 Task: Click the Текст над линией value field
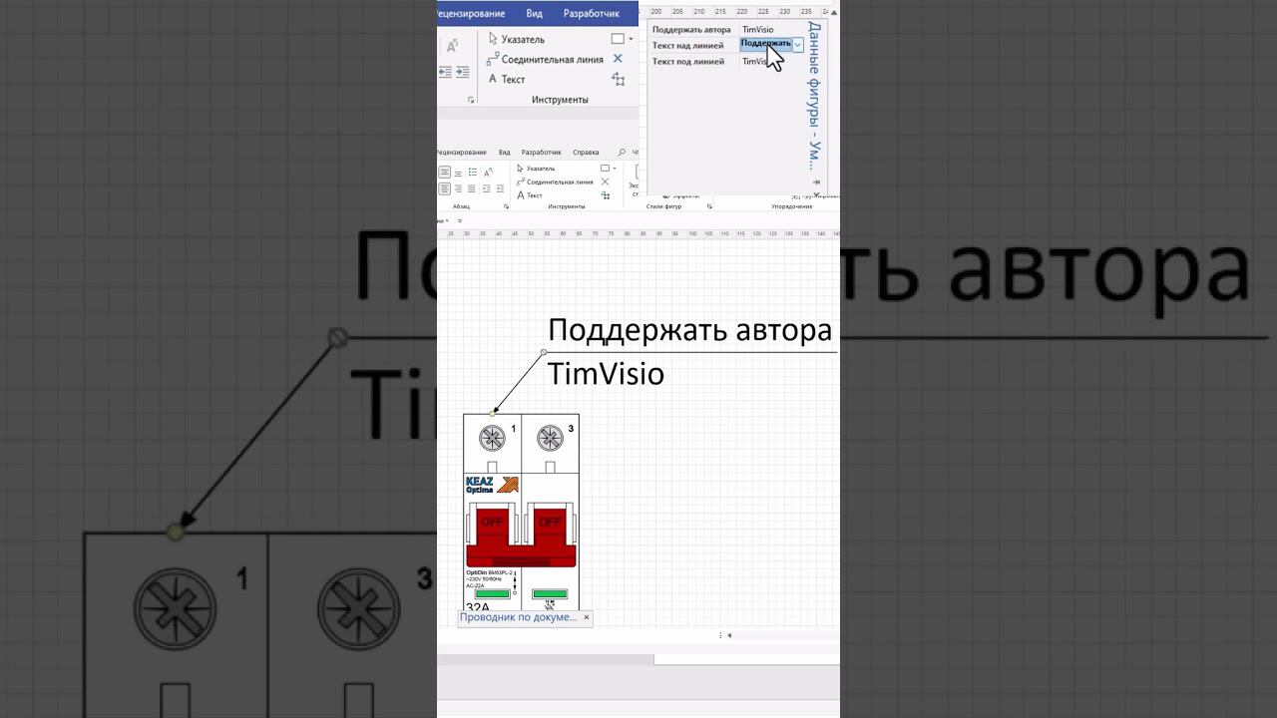click(766, 45)
